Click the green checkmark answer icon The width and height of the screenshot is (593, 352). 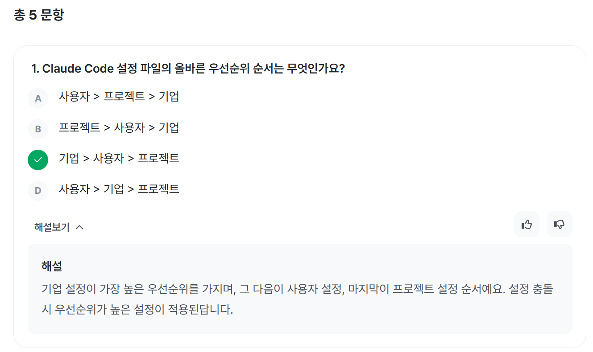click(x=38, y=160)
